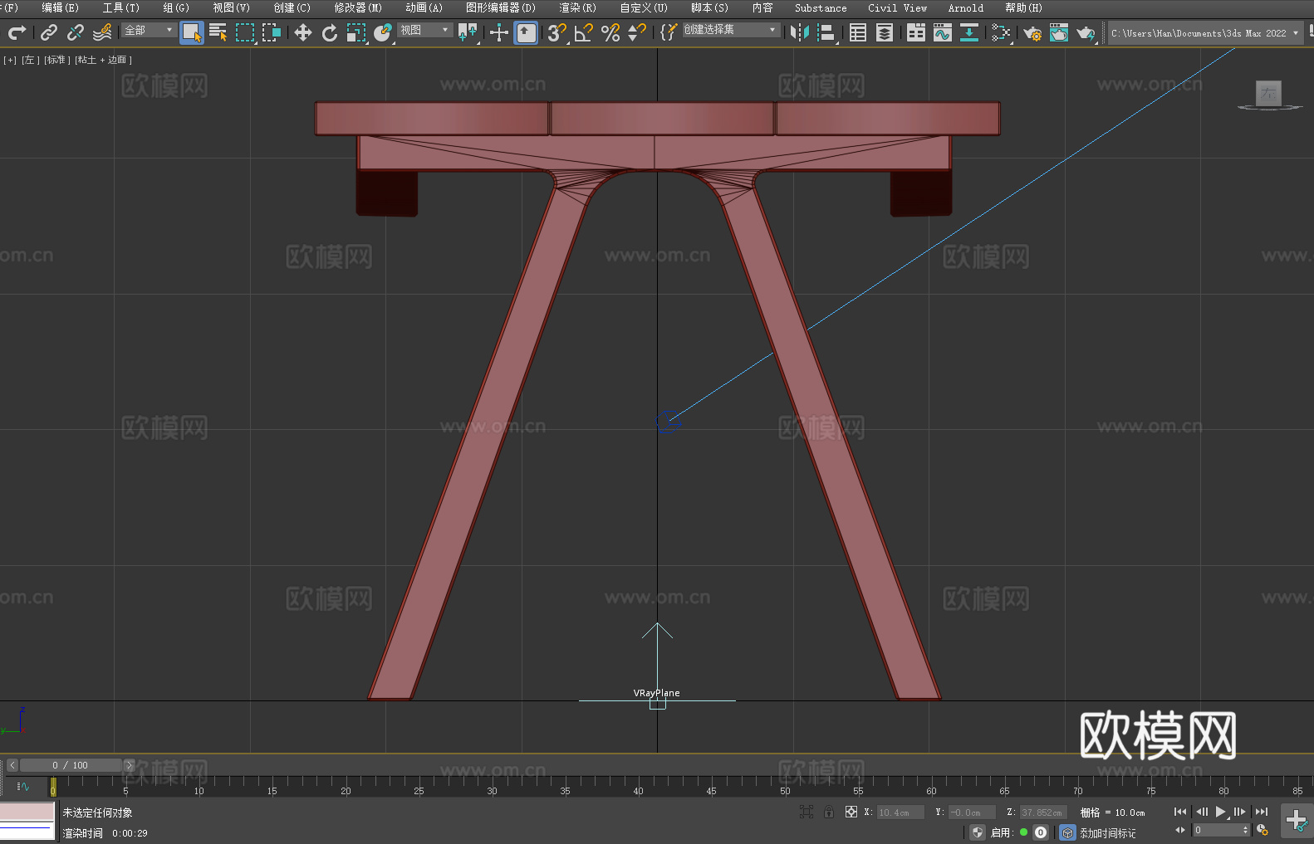The image size is (1314, 844).
Task: Click Use Pivot Point Center icon
Action: pos(468,32)
